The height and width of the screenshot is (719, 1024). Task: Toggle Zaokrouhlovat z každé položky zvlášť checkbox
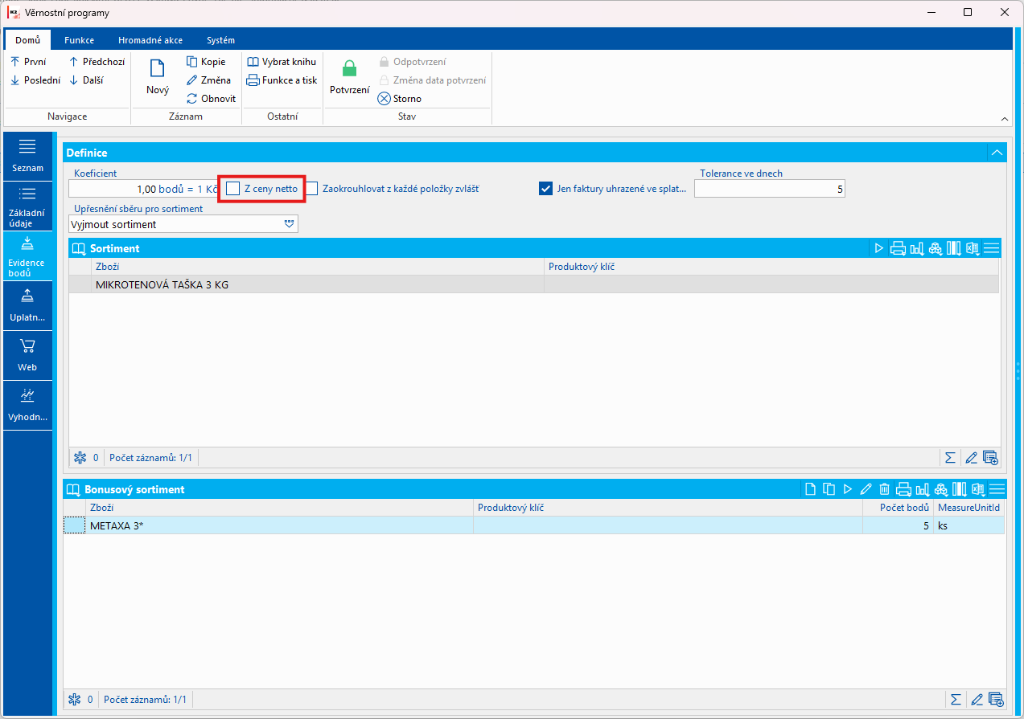coord(311,188)
